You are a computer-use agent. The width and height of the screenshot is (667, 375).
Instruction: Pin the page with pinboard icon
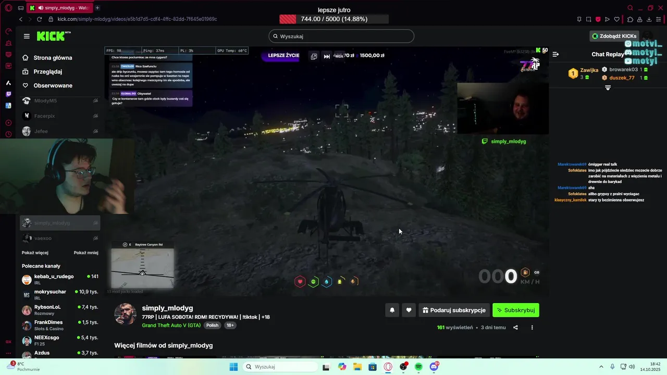point(579,19)
